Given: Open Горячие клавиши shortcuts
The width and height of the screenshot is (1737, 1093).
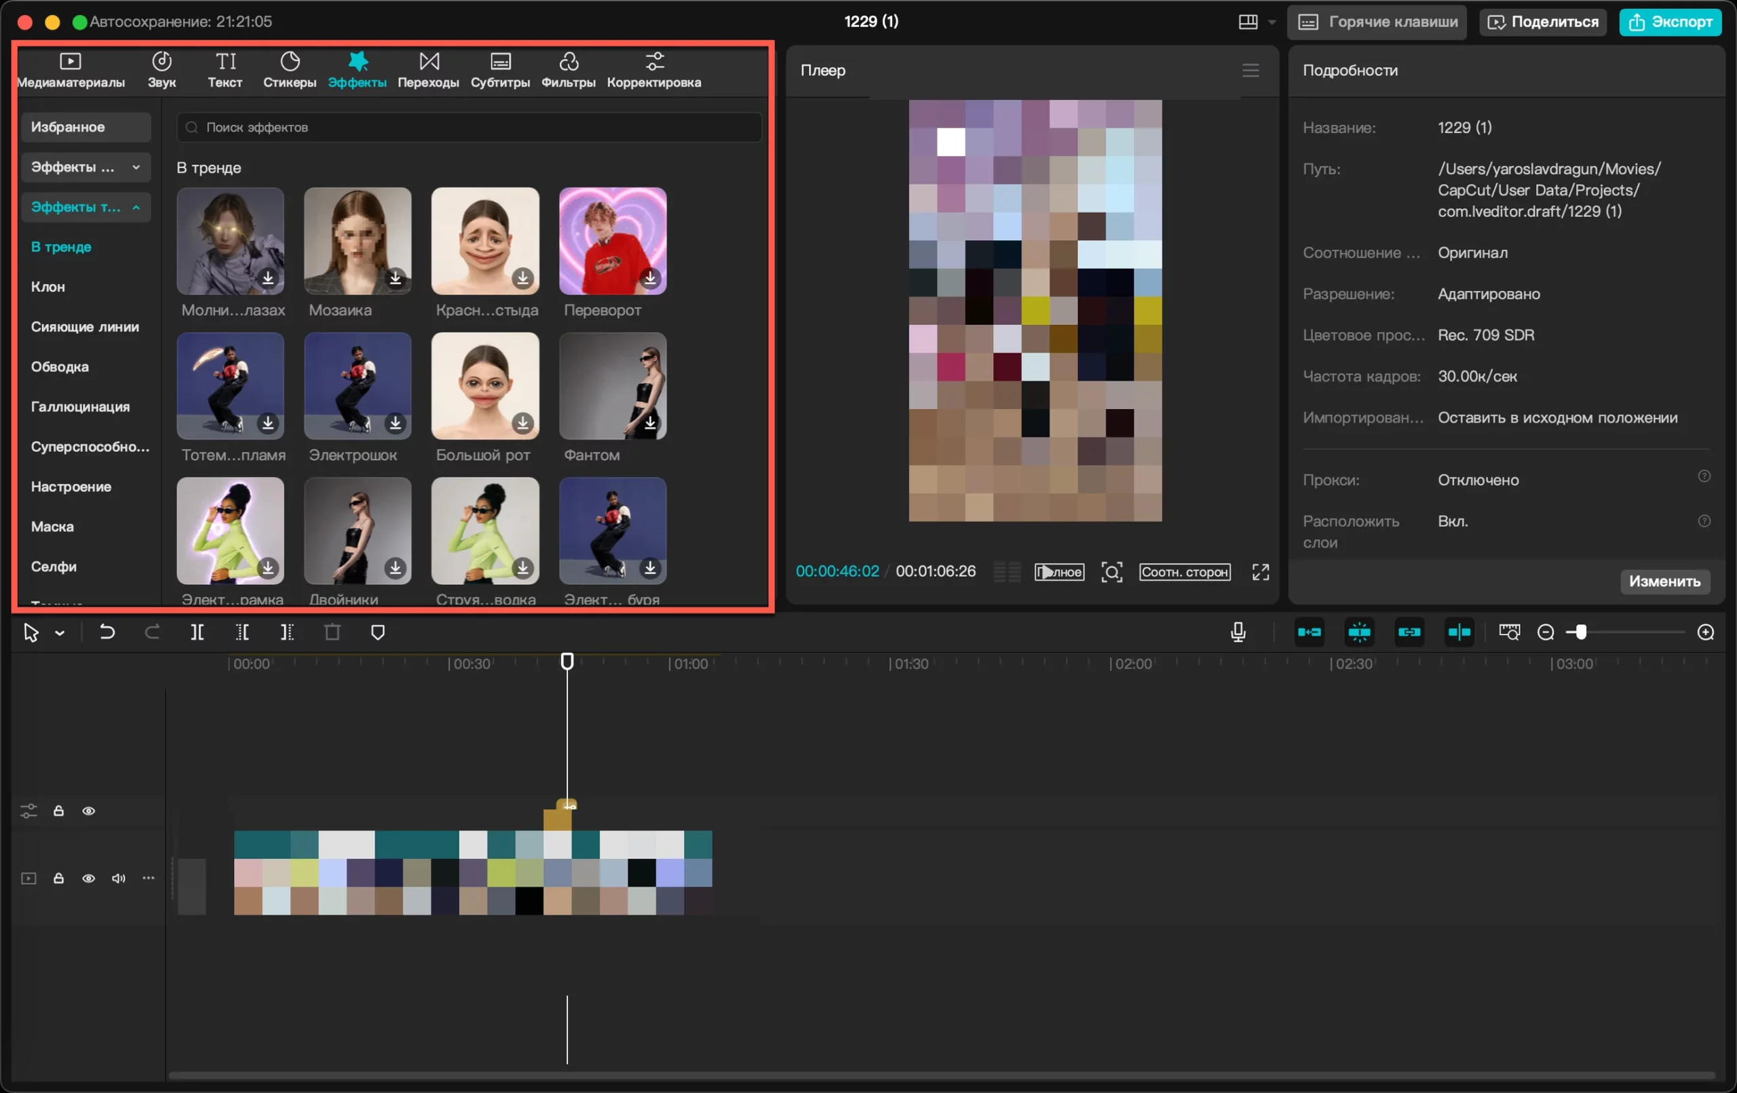Looking at the screenshot, I should (1378, 22).
